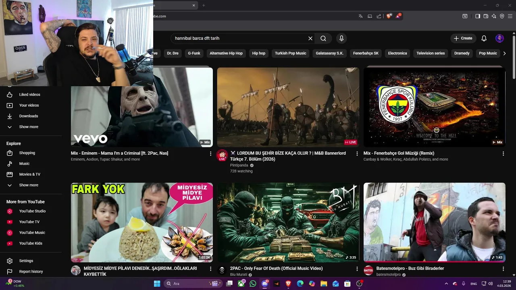Screen dimensions: 516x290
Task: Click the tab search icon in toolbar
Action: coord(465,16)
